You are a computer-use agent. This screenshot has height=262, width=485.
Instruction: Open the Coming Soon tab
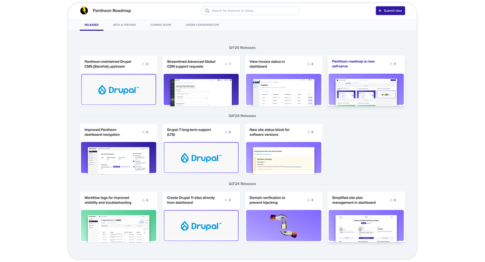point(160,24)
